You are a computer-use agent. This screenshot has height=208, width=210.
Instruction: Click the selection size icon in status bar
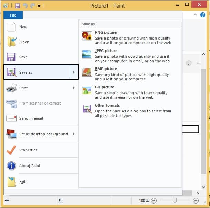coord(61,200)
